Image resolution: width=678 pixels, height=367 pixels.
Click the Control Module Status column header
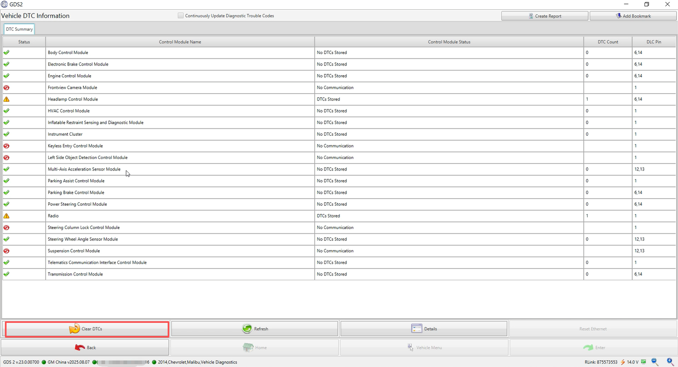449,42
